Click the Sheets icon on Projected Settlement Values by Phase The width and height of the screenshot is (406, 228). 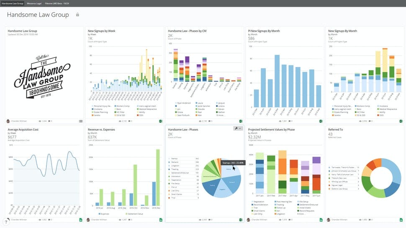tap(321, 220)
